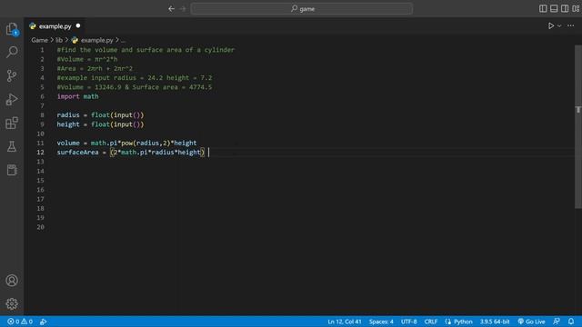The width and height of the screenshot is (582, 327).
Task: Open Go to Line via Ln 12, Col 41
Action: click(x=345, y=322)
